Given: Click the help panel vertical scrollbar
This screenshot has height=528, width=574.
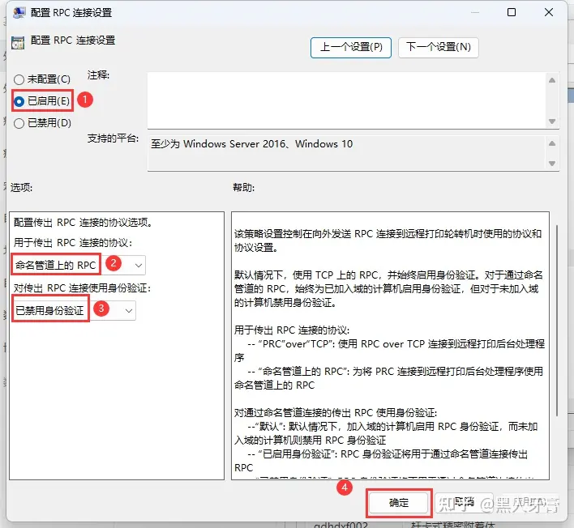Looking at the screenshot, I should [x=557, y=320].
